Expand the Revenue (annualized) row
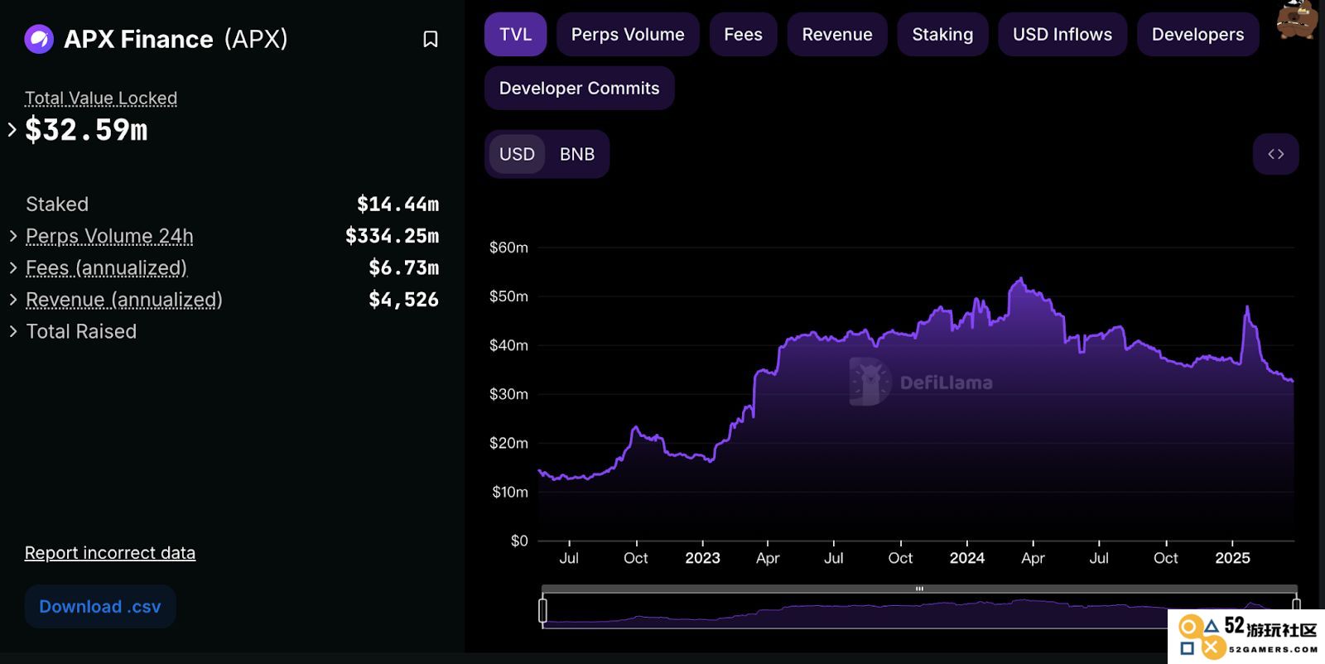The image size is (1325, 664). [x=13, y=299]
